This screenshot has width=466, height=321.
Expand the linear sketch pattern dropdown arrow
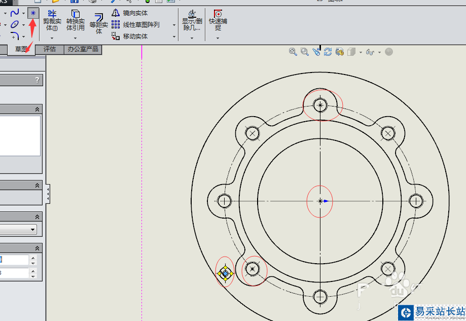[174, 25]
